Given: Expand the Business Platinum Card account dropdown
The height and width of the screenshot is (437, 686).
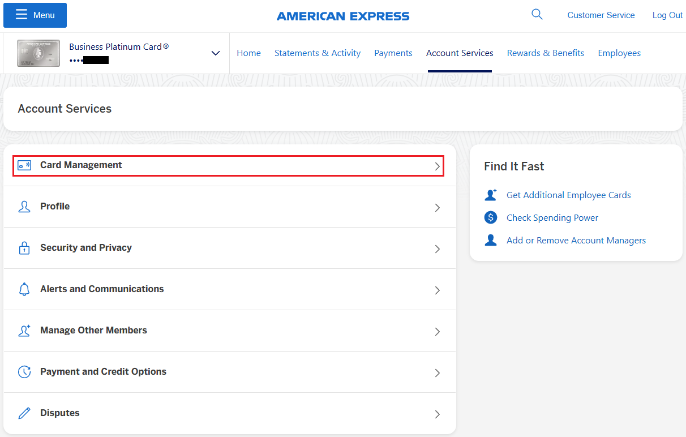Looking at the screenshot, I should coord(215,53).
